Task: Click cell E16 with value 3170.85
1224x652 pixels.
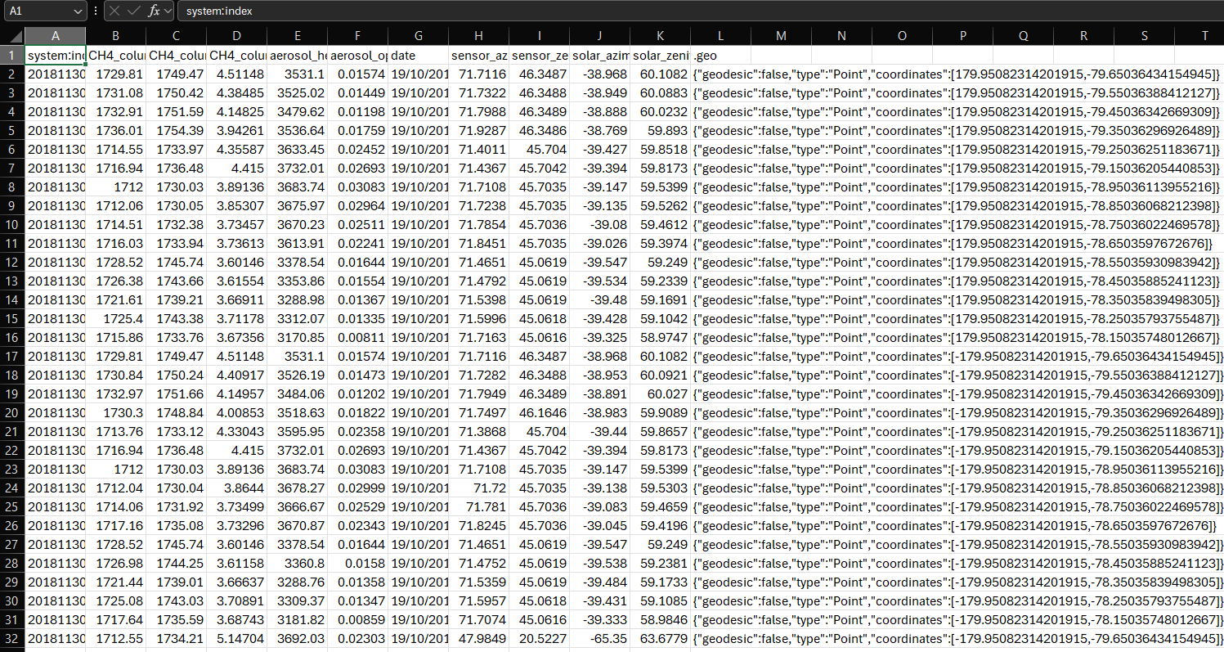Action: (x=297, y=337)
